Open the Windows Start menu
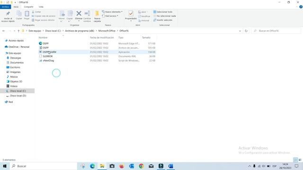 click(5, 166)
